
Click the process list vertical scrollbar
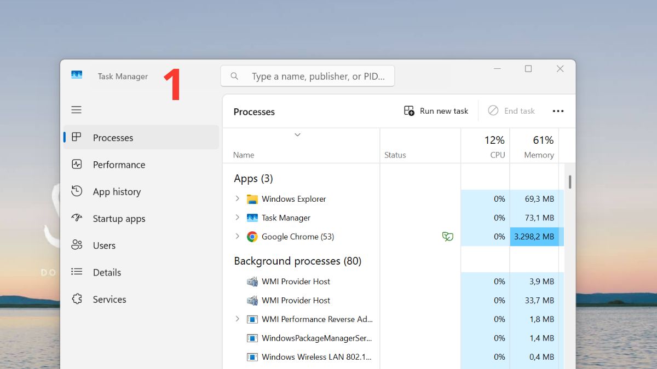(570, 182)
